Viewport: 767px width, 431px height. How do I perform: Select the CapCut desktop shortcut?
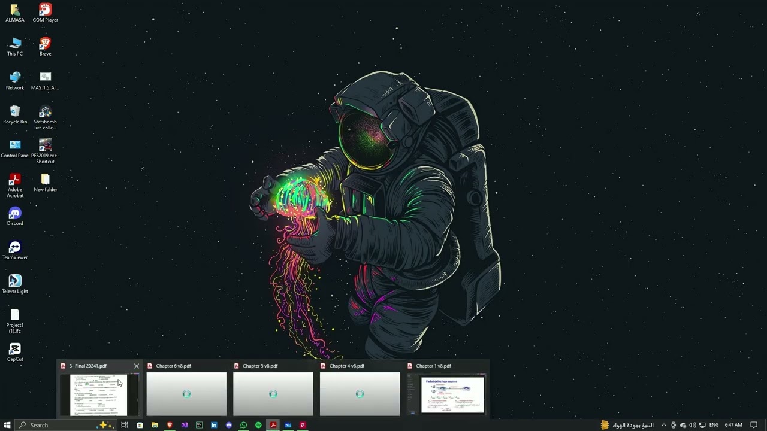click(15, 353)
